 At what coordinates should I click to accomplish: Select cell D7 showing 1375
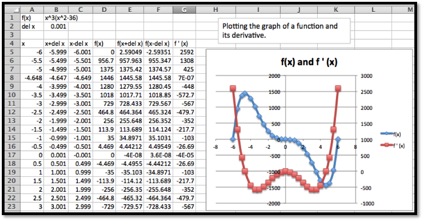[103, 70]
